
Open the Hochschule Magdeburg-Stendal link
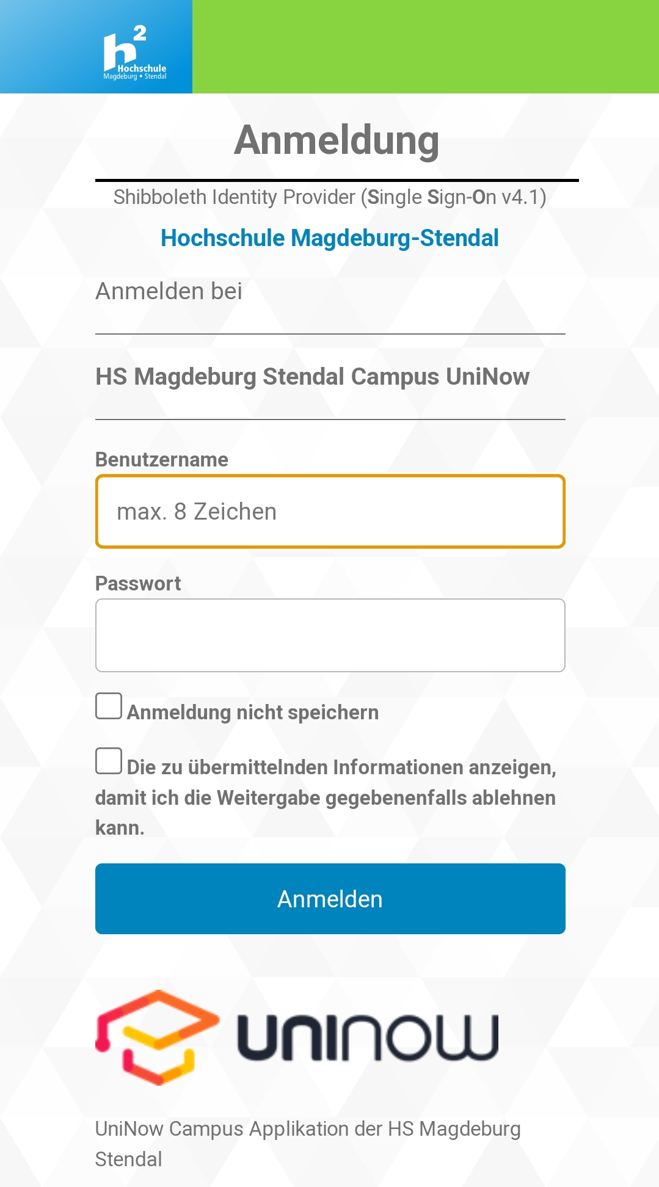pos(330,238)
